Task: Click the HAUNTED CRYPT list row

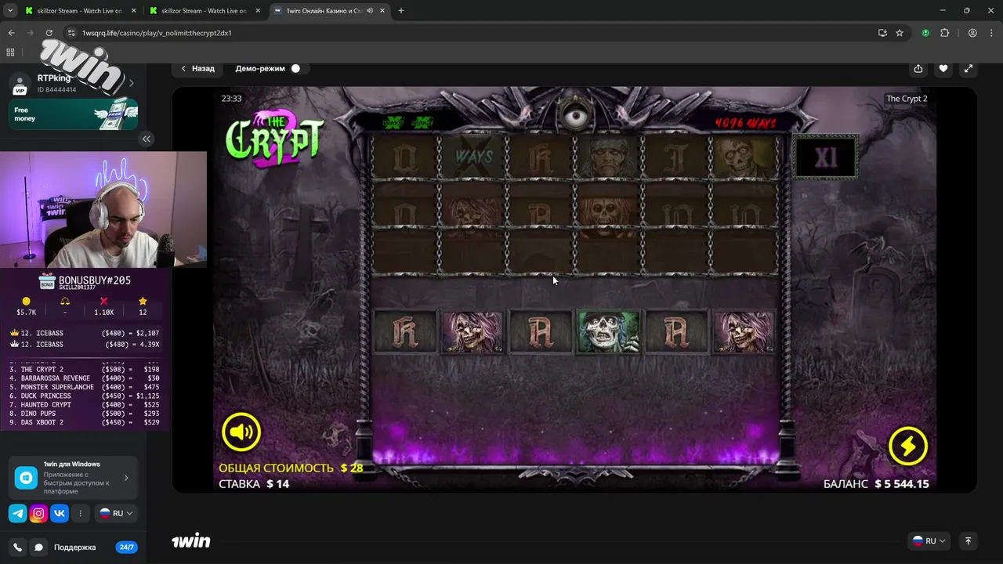Action: pyautogui.click(x=84, y=405)
